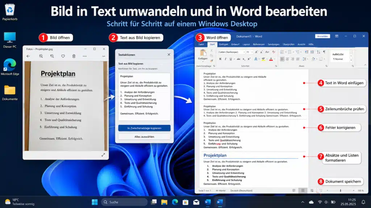Click the Suche taskbar search field
This screenshot has width=371, height=208.
click(x=125, y=202)
